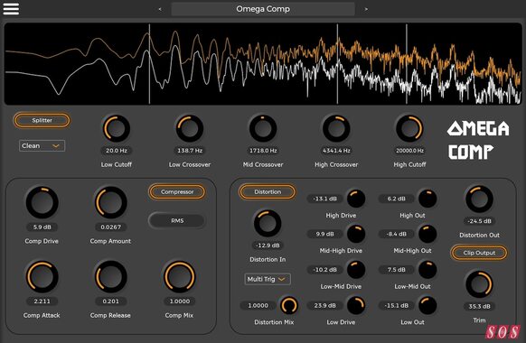The height and width of the screenshot is (343, 526).
Task: Click the Mid Crossover knob
Action: click(263, 128)
